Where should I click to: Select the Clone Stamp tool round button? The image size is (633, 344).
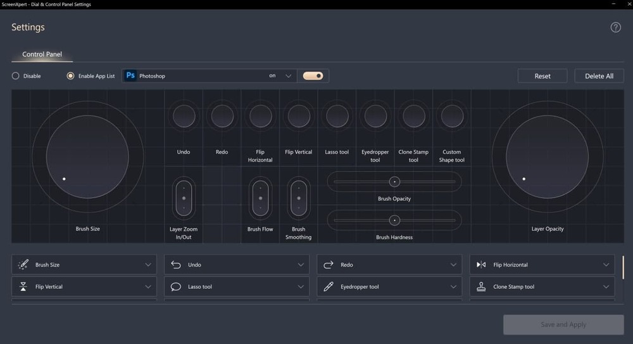(414, 117)
